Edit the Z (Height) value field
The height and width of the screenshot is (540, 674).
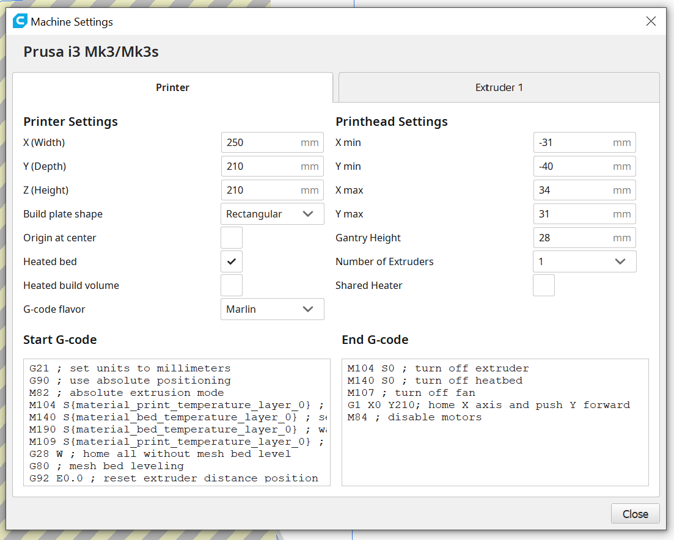pyautogui.click(x=272, y=190)
